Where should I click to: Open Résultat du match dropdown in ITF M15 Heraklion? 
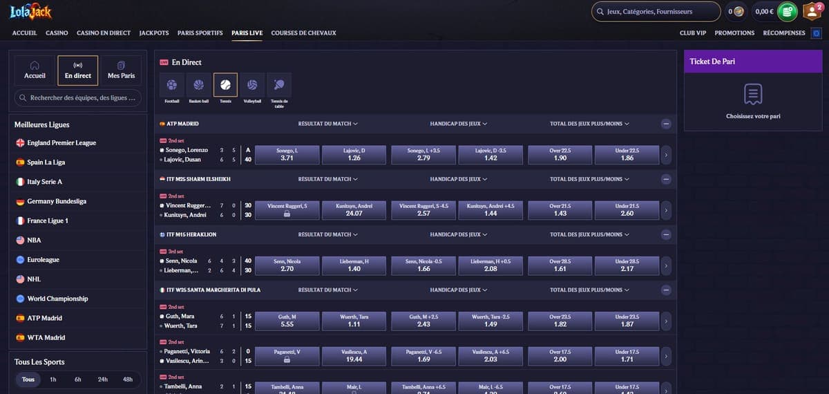(327, 234)
